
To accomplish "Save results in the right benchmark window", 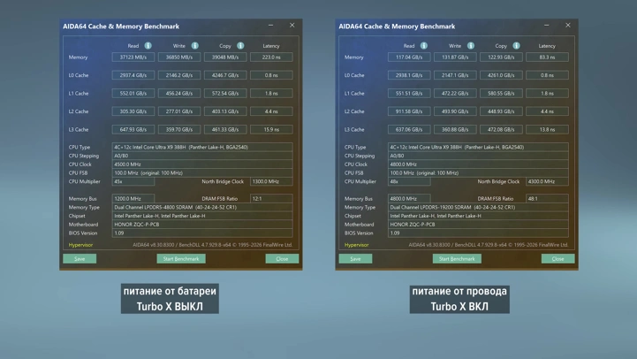I will click(355, 258).
